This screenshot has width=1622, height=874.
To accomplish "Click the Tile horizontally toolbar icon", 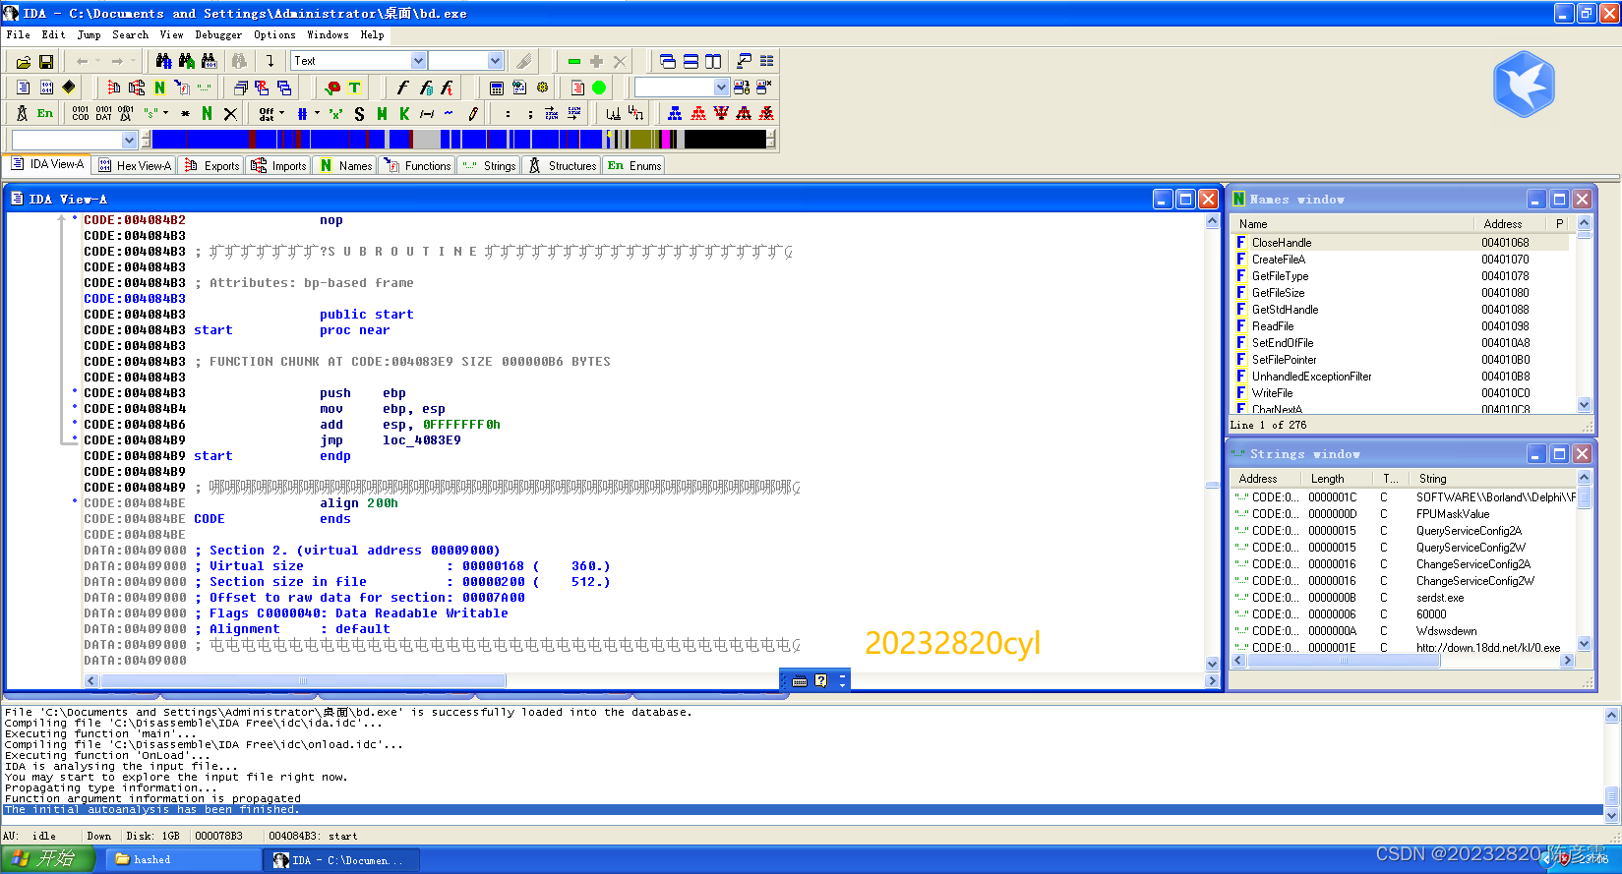I will pos(691,61).
